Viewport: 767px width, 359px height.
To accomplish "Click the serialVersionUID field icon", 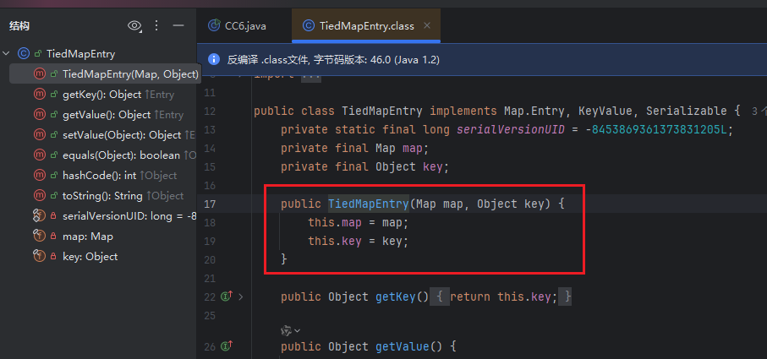I will point(39,216).
